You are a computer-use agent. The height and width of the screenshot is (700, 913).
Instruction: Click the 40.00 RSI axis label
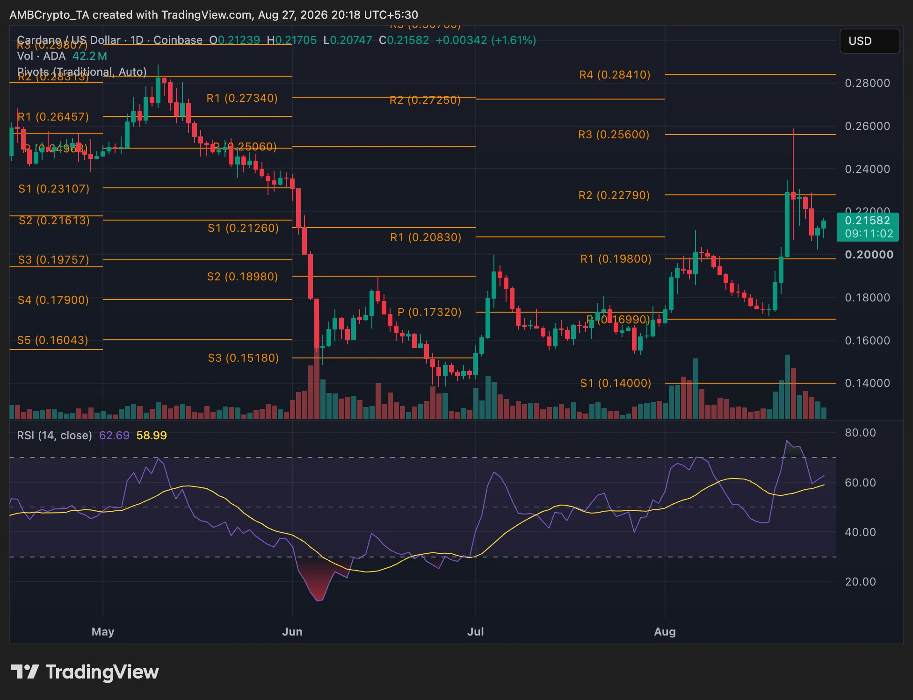[x=860, y=532]
